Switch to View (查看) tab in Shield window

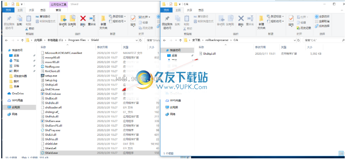pos(43,10)
